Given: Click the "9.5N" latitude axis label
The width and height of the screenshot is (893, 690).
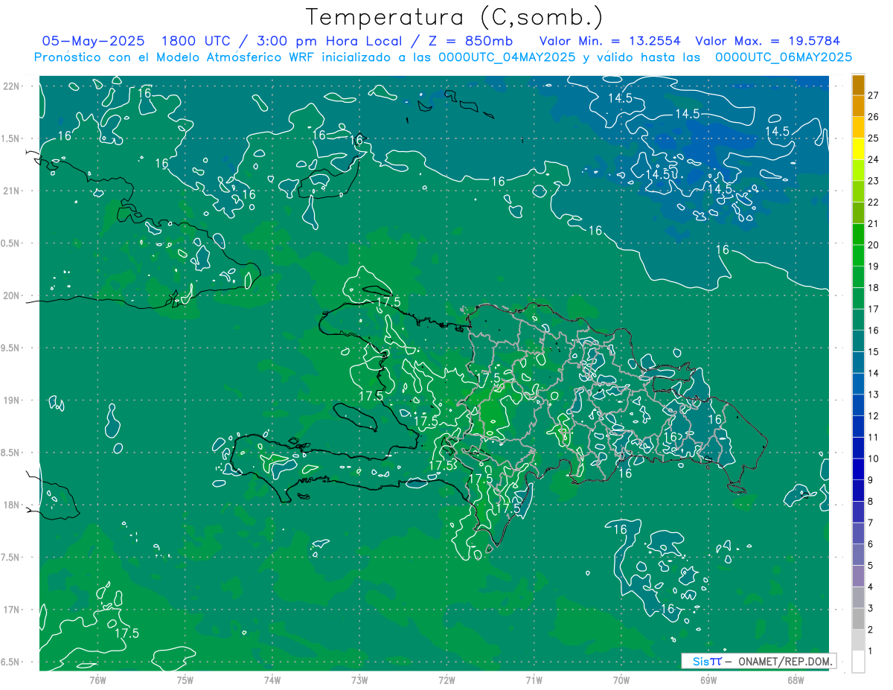Looking at the screenshot, I should 11,348.
